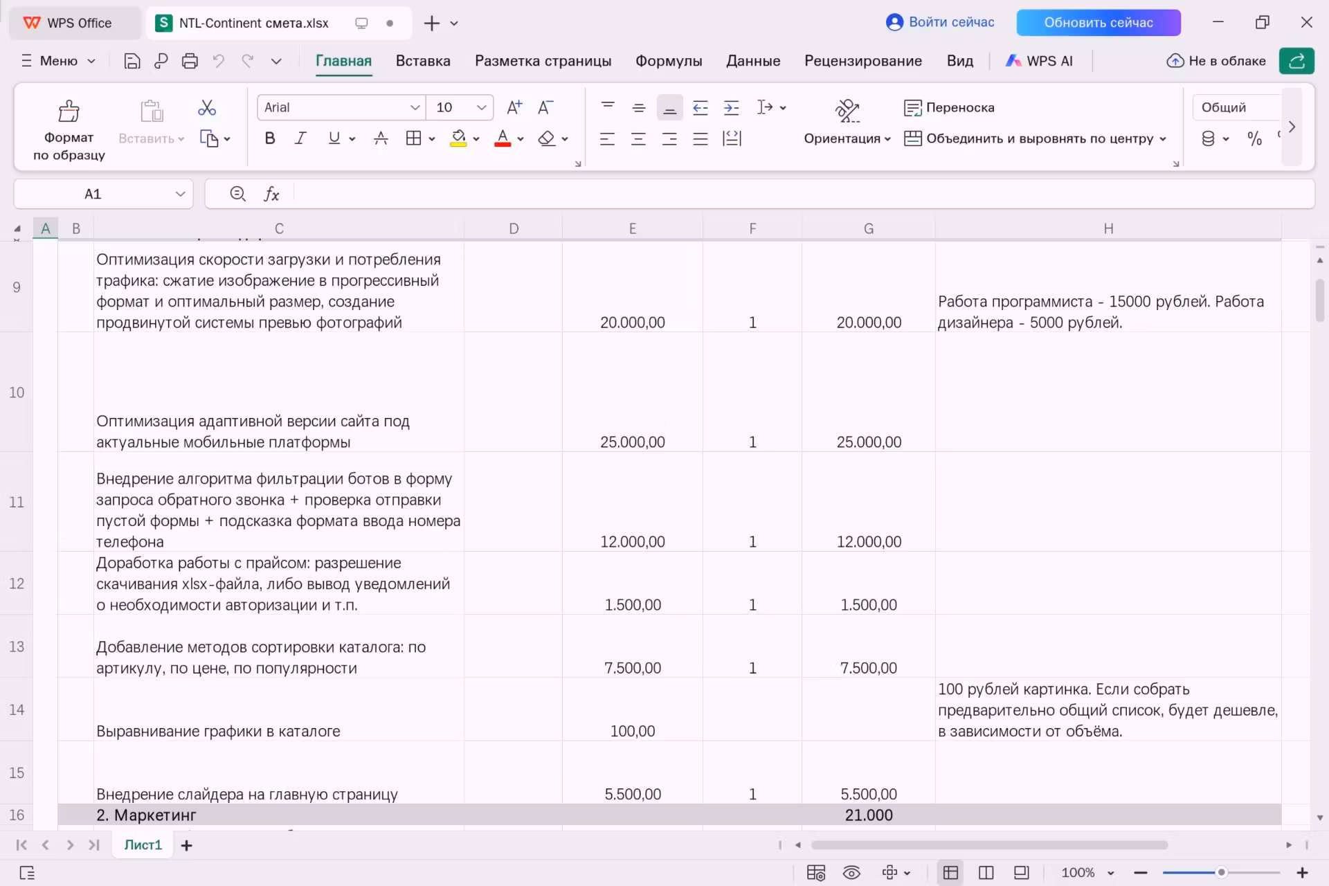The height and width of the screenshot is (886, 1329).
Task: Open the Arial font name dropdown
Action: (415, 107)
